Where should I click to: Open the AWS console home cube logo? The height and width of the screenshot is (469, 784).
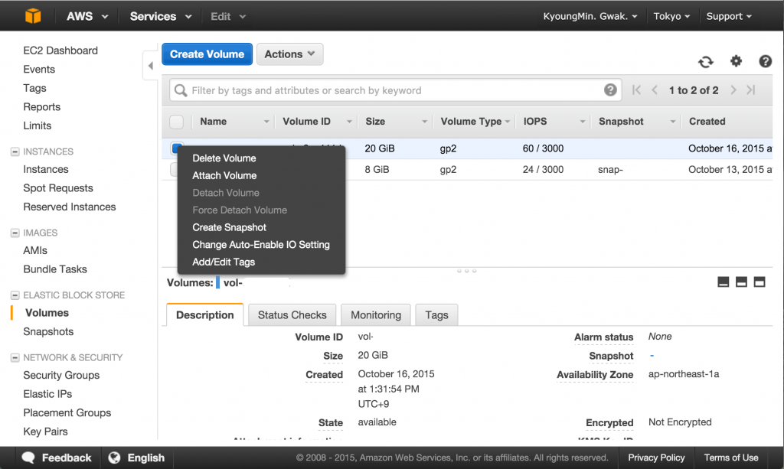pos(33,16)
